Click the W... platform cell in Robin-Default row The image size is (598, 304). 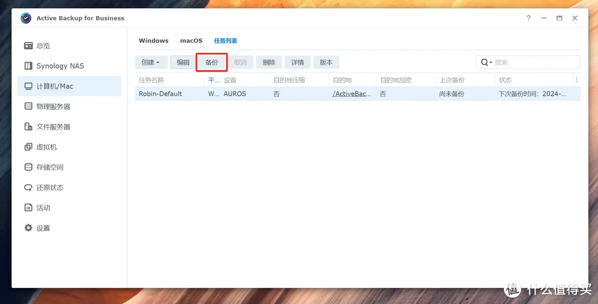point(214,94)
